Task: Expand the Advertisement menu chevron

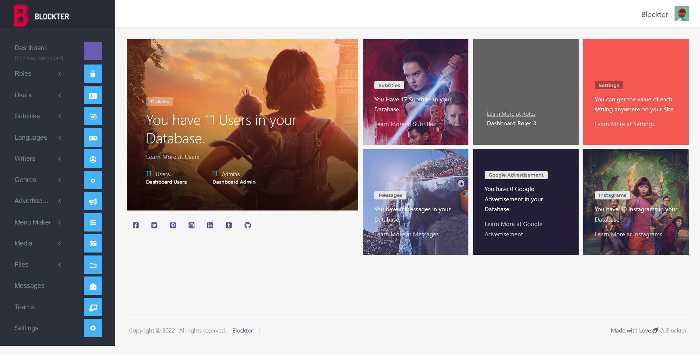Action: point(60,201)
